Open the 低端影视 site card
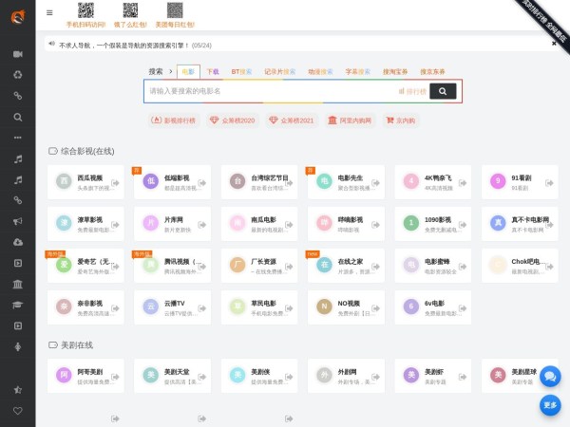 pyautogui.click(x=172, y=182)
